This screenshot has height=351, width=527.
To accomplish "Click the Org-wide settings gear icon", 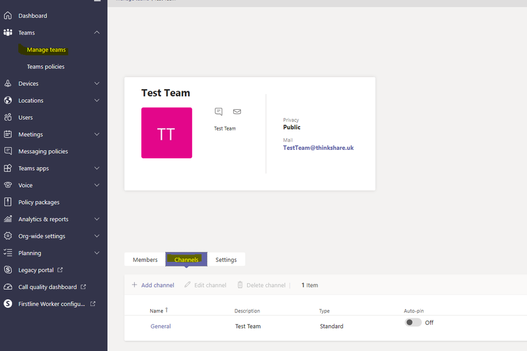I will pos(8,236).
